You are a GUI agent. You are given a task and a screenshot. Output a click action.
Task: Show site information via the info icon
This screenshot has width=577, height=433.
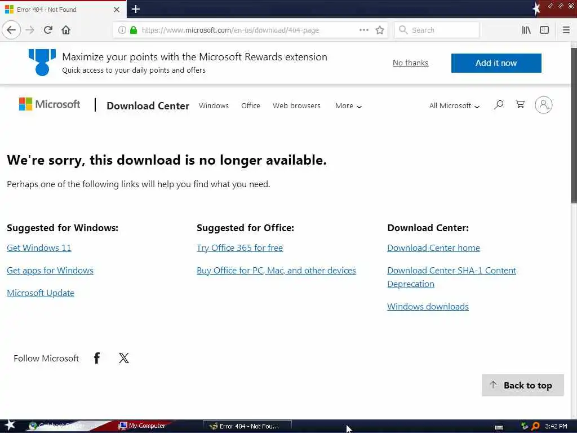click(x=122, y=30)
